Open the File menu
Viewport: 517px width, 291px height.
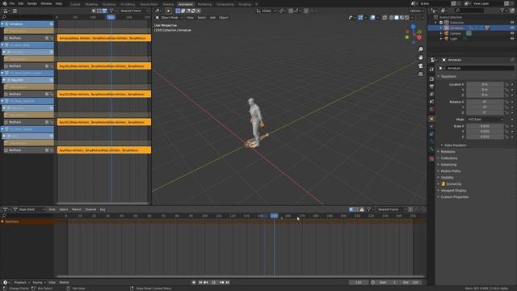pyautogui.click(x=12, y=3)
